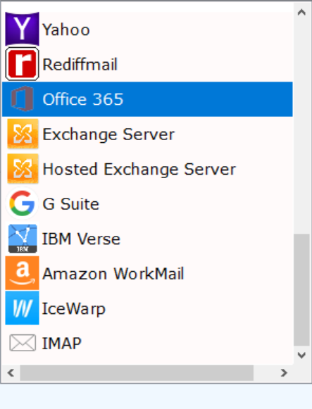Click the Office 365 logo icon
The width and height of the screenshot is (312, 409).
coord(22,99)
